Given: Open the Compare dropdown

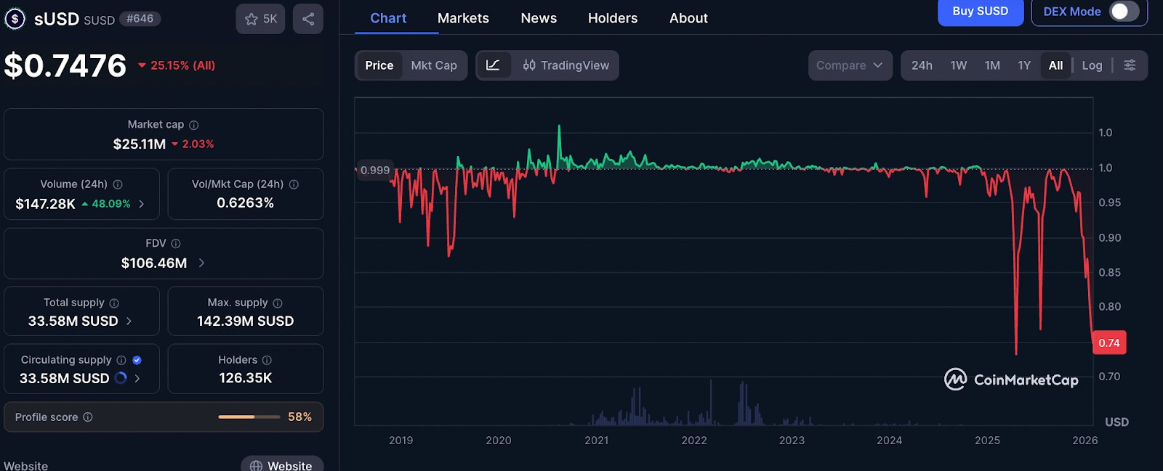Looking at the screenshot, I should pos(850,65).
